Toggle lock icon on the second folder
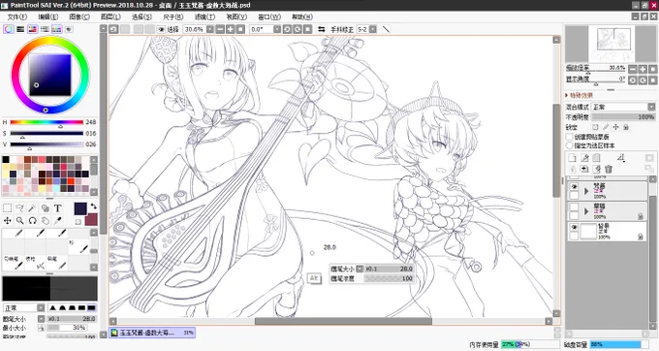 [640, 216]
